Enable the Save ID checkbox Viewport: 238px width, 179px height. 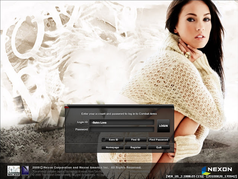coord(104,139)
